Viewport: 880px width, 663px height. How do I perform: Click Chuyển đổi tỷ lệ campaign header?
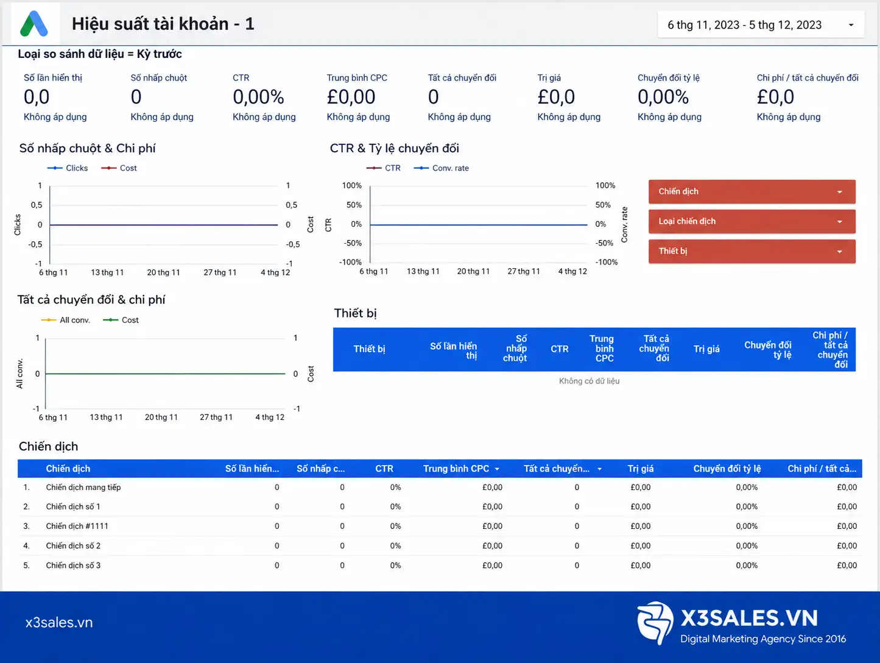pyautogui.click(x=727, y=469)
